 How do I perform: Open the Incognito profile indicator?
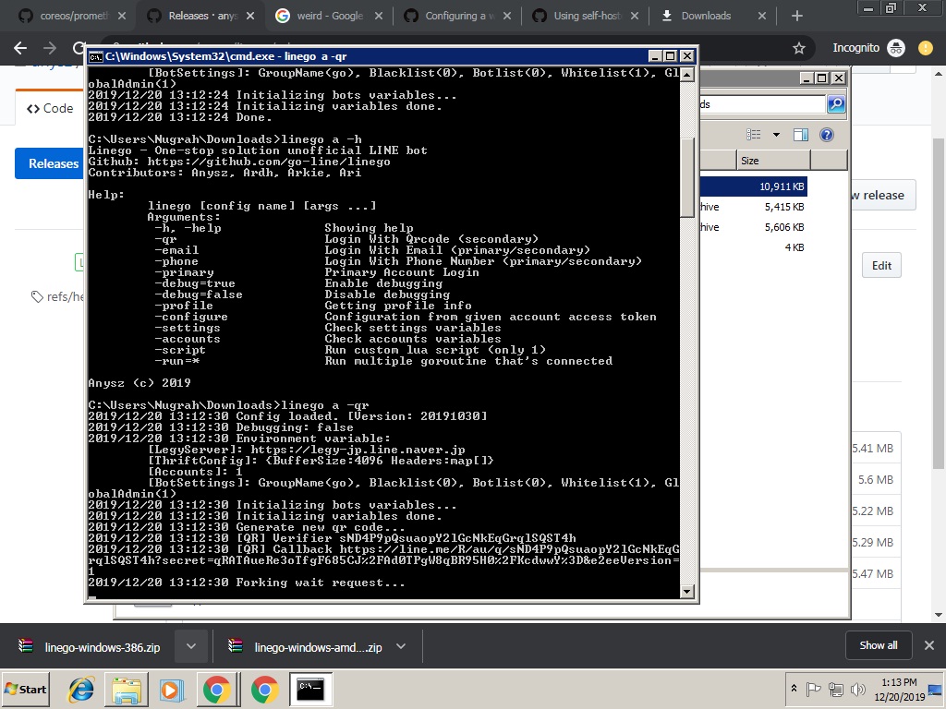pos(868,48)
